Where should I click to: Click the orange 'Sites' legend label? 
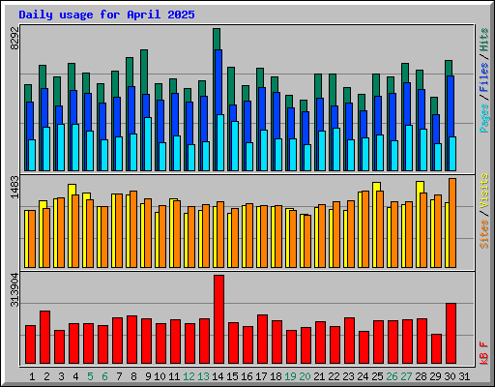484,234
